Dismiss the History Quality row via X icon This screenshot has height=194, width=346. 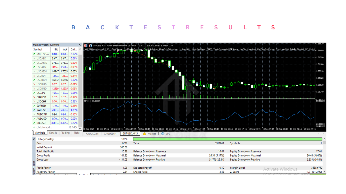tap(34, 139)
